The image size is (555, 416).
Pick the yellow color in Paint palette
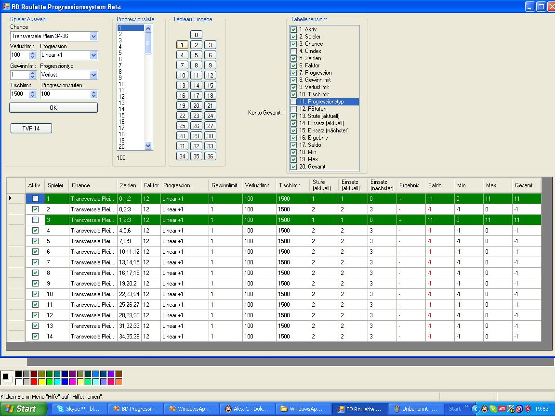(x=42, y=381)
